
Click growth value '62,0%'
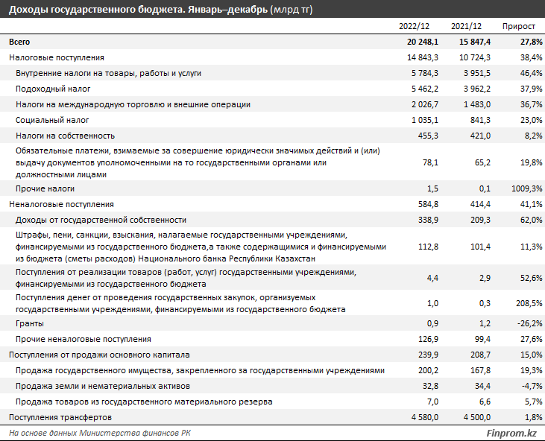pyautogui.click(x=532, y=220)
